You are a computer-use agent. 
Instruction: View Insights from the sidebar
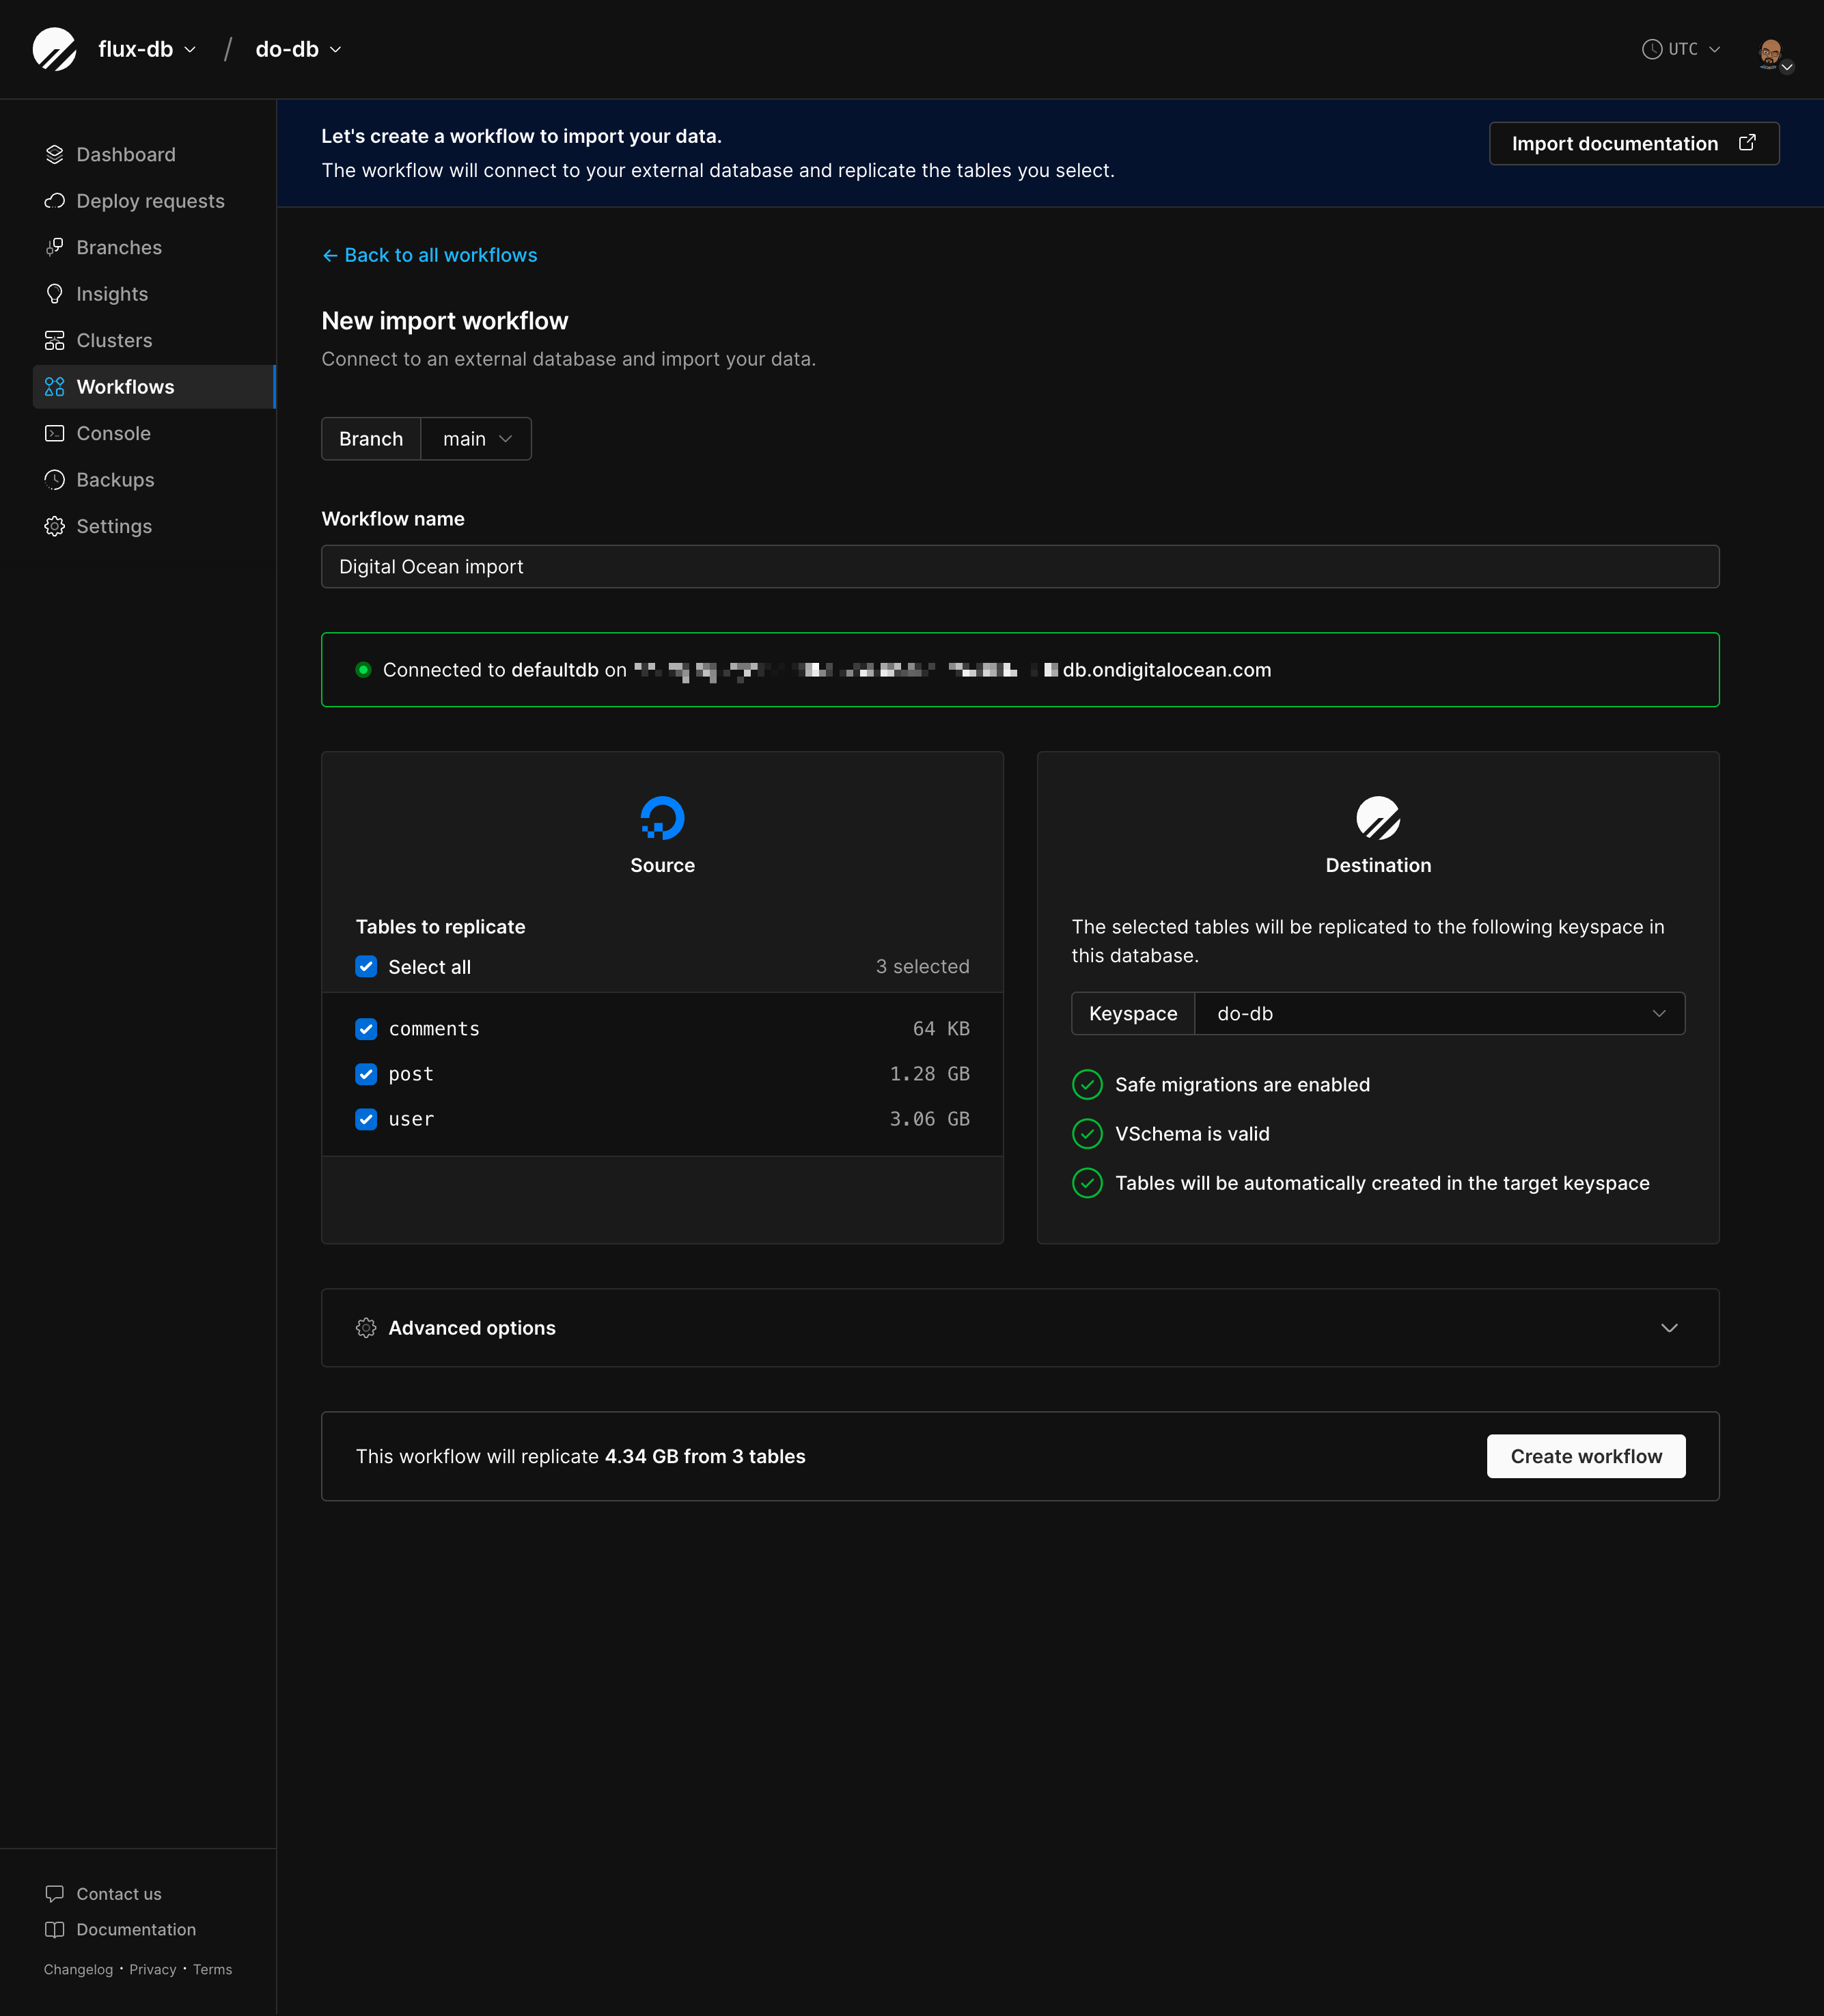[x=111, y=293]
